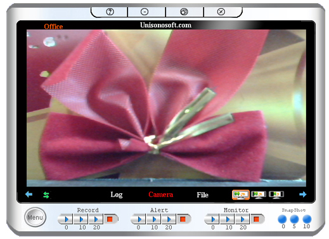Open help via question mark icon
Image resolution: width=329 pixels, height=239 pixels.
[110, 11]
